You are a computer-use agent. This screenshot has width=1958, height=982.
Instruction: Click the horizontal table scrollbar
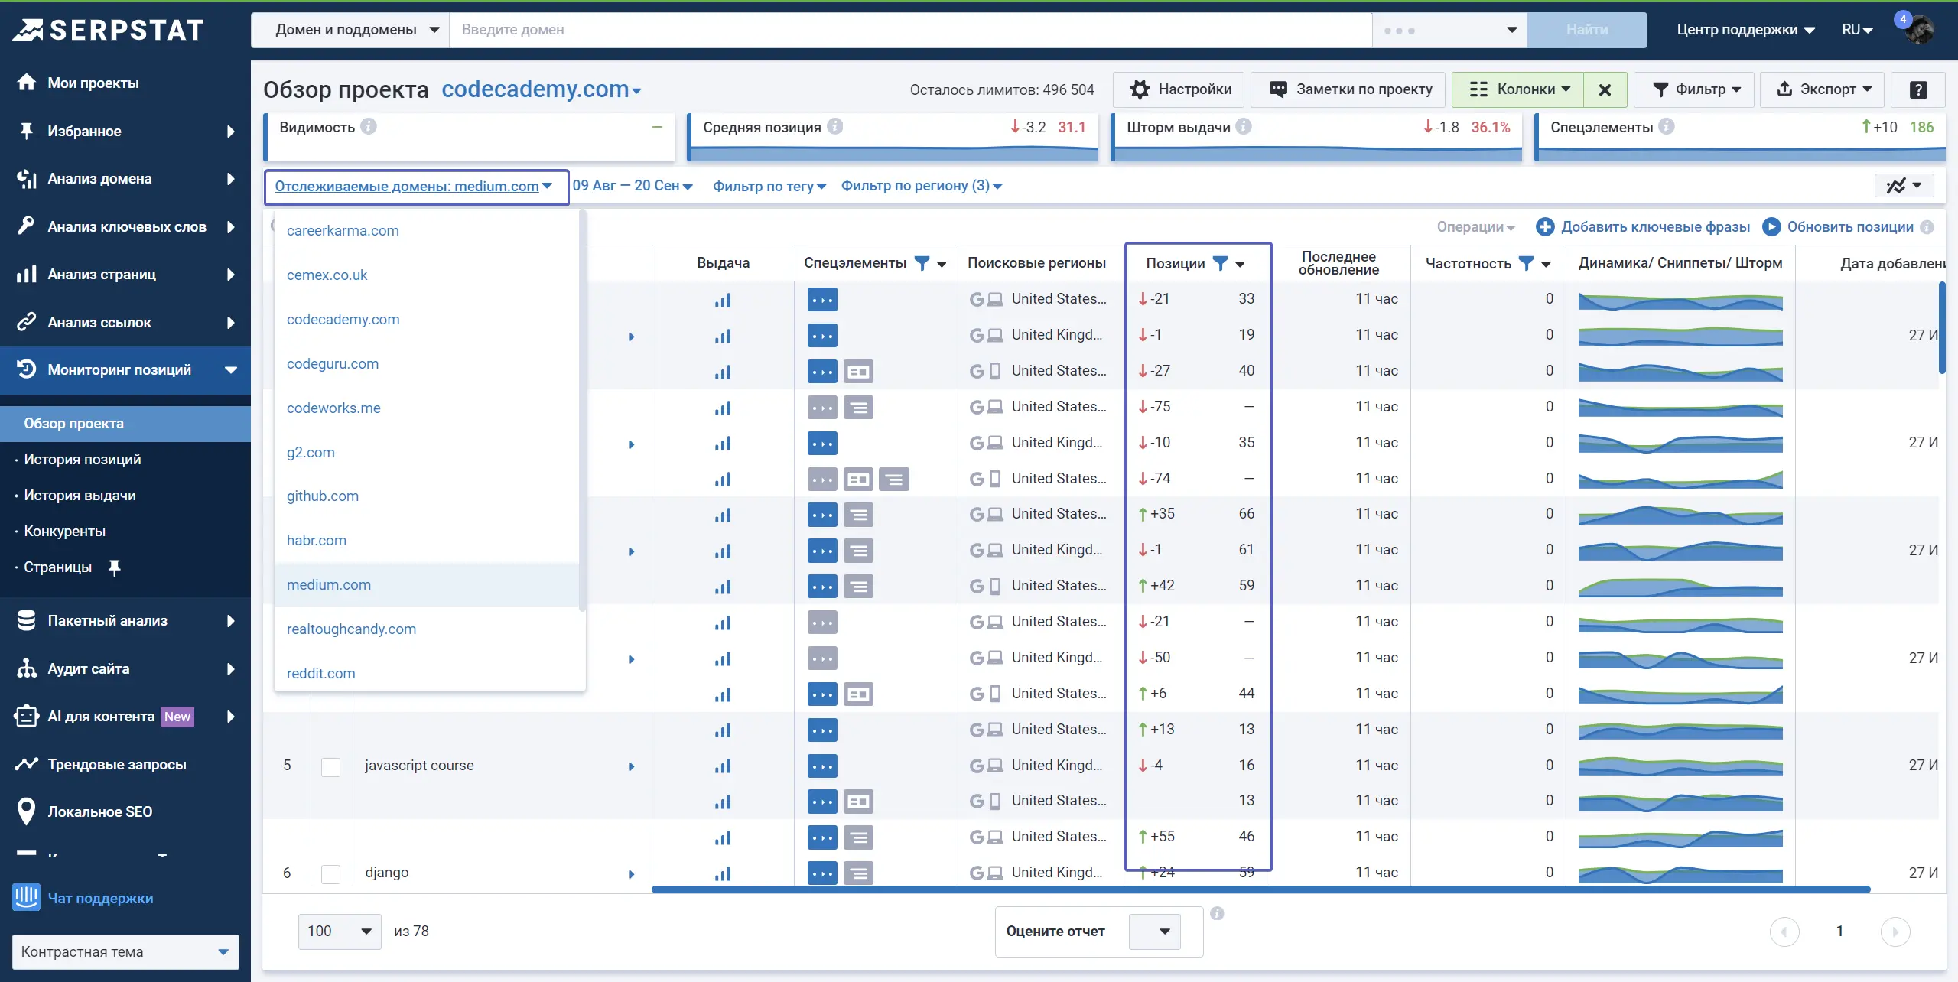[x=1260, y=889]
